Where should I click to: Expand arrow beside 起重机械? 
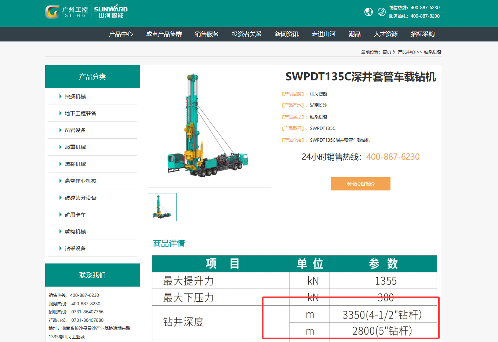tap(60, 147)
